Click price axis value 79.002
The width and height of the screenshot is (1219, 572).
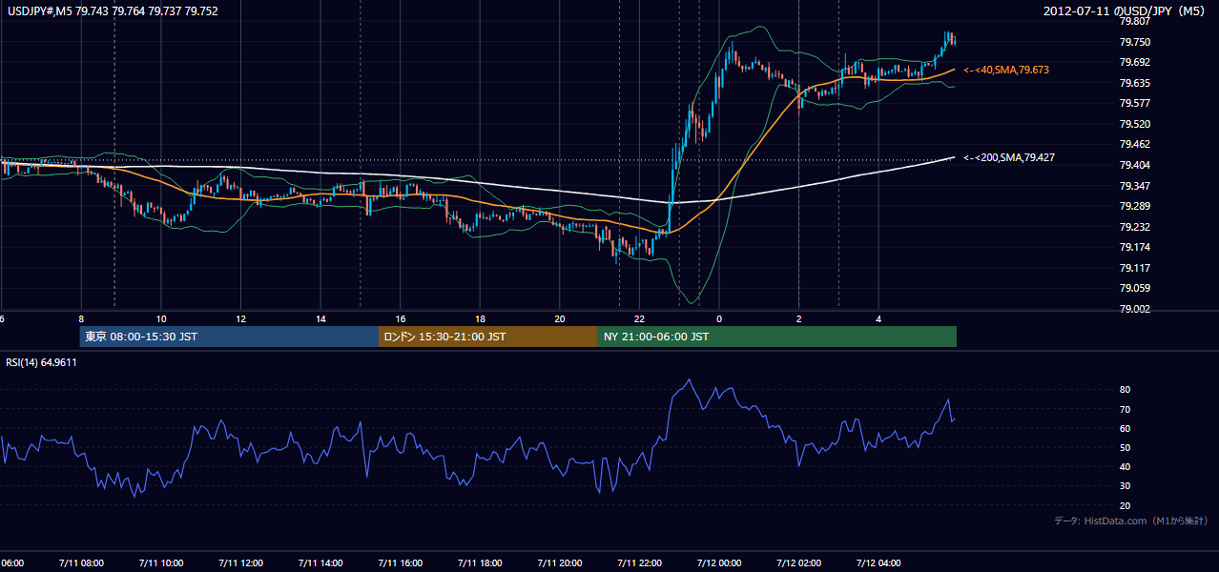click(1133, 309)
